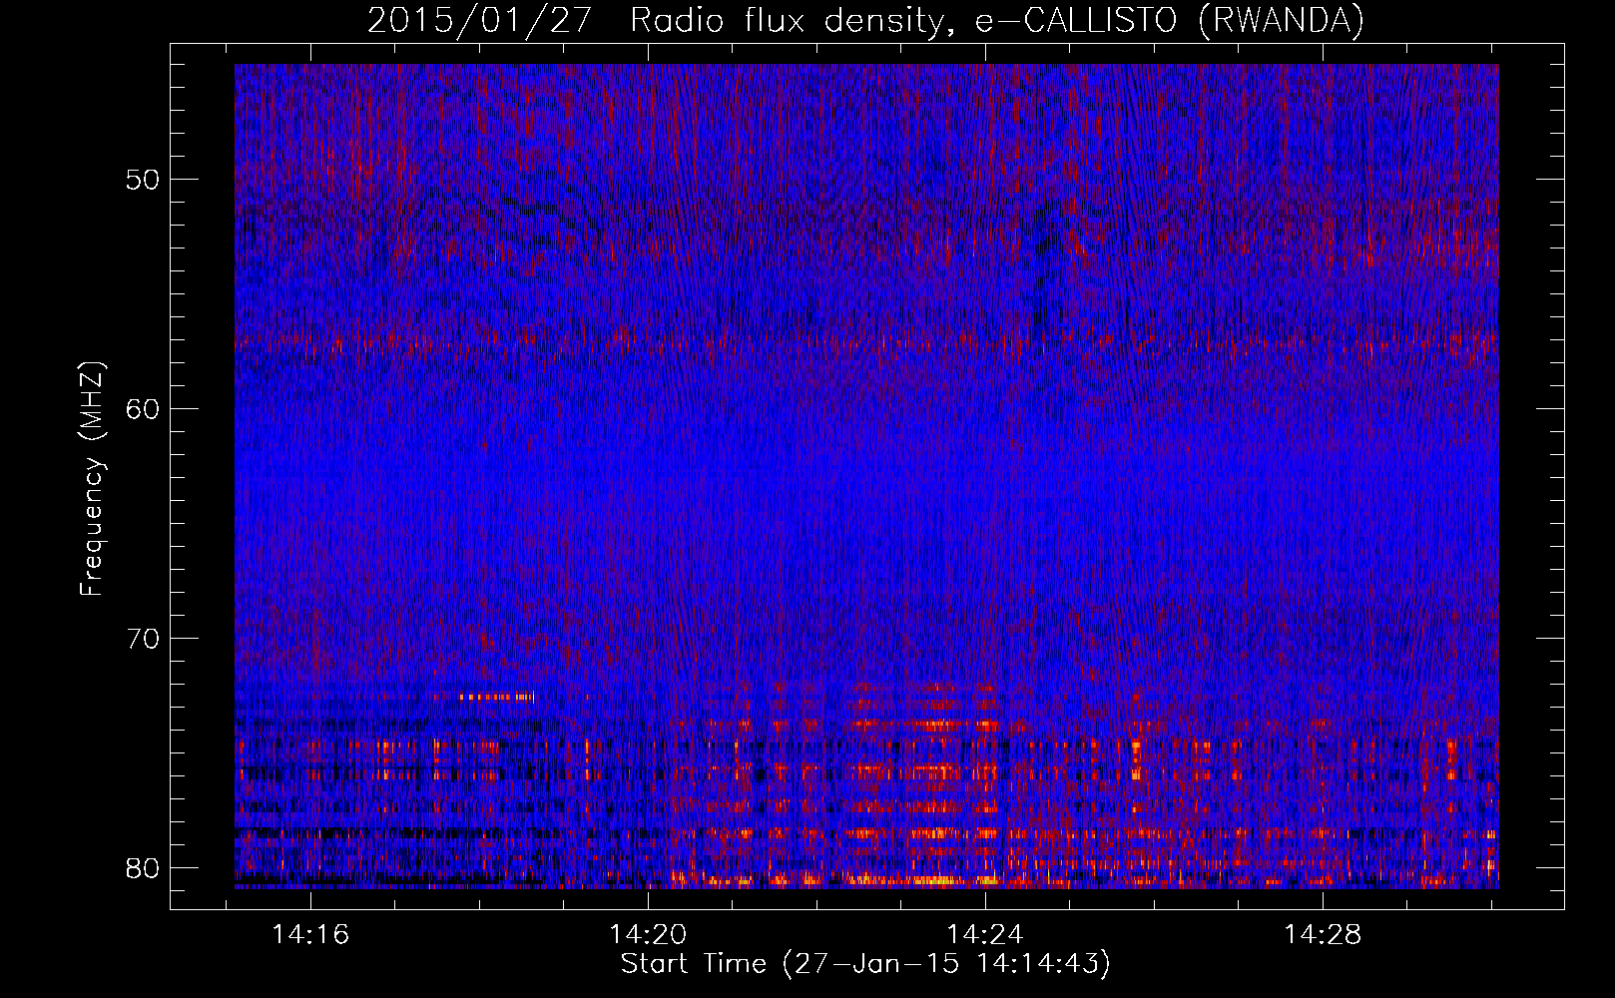Select the 14:24 time tick label
This screenshot has height=998, width=1615.
[985, 934]
